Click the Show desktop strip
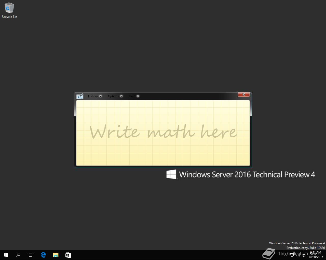 tap(325, 255)
